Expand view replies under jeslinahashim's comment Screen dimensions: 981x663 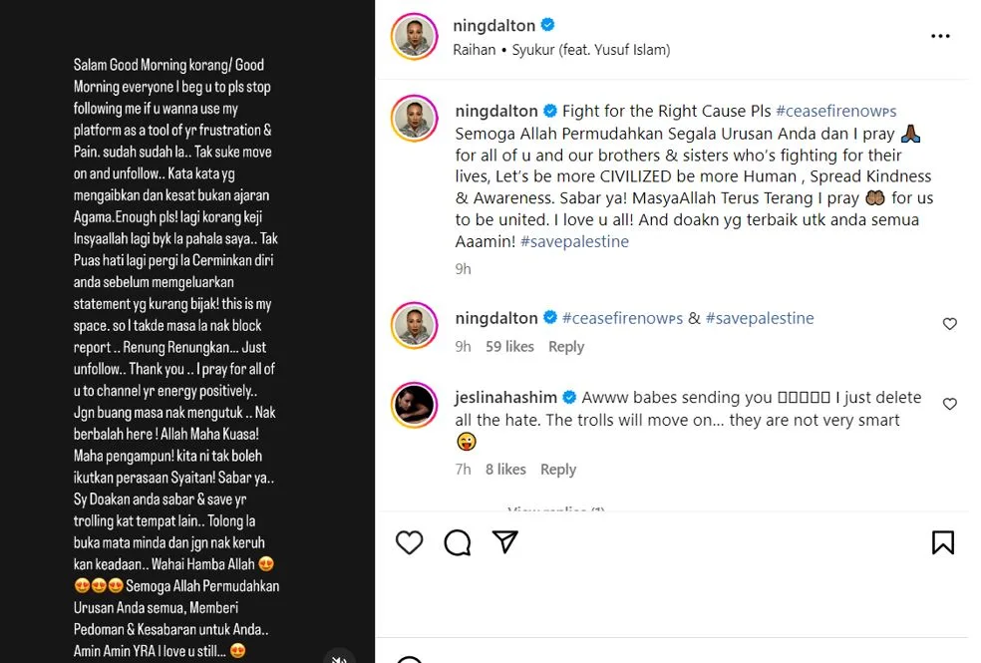point(556,511)
